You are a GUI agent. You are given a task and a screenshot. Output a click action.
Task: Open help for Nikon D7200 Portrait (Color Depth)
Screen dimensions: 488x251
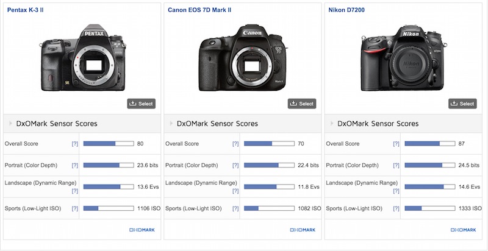(x=396, y=166)
